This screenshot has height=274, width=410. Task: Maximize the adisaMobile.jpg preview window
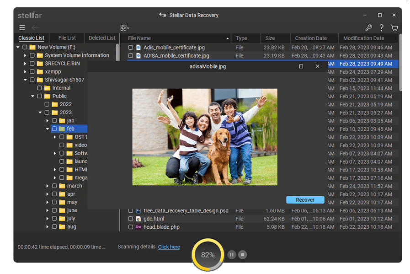tap(301, 66)
